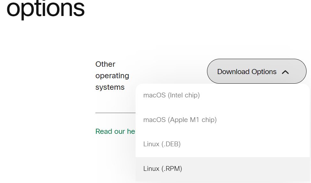The width and height of the screenshot is (311, 183).
Task: Collapse the Download Options dropdown
Action: (x=256, y=72)
